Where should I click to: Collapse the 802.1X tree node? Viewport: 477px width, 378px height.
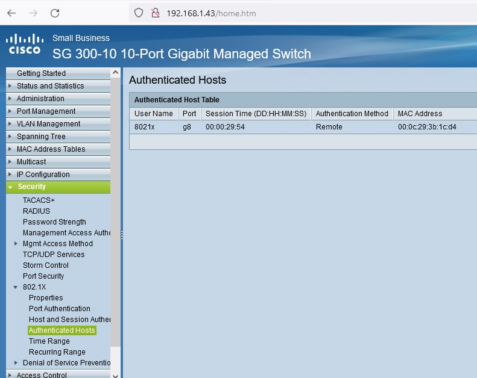[x=16, y=287]
